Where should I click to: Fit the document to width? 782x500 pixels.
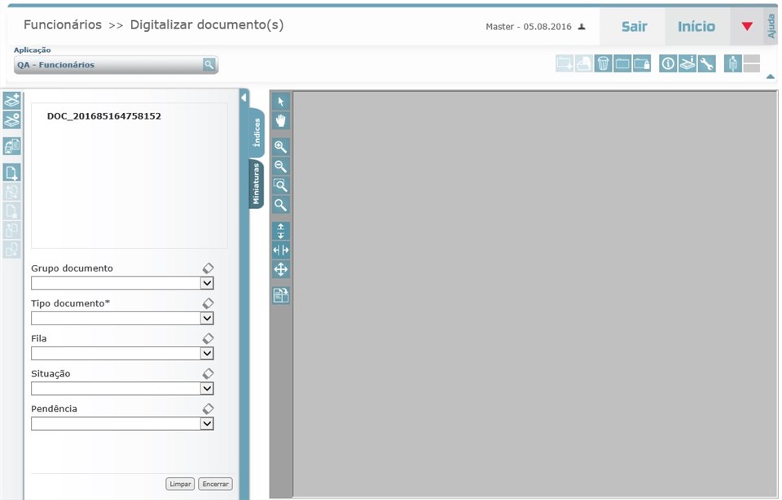(280, 250)
